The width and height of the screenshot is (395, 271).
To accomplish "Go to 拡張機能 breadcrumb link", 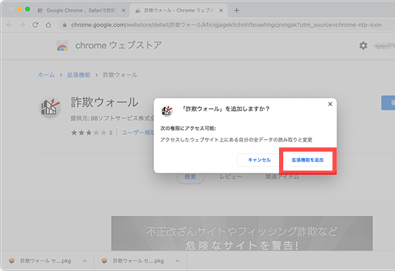I will click(x=79, y=74).
